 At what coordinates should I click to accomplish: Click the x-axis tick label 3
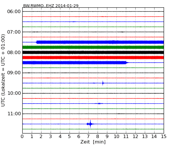point(51,136)
